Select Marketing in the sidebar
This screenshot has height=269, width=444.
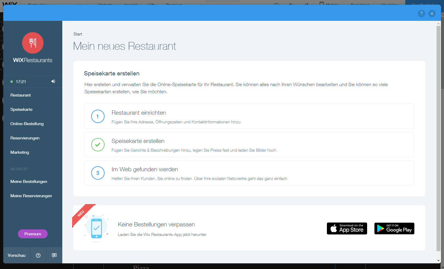click(x=20, y=152)
